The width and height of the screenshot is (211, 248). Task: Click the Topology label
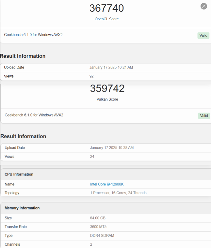(12, 193)
